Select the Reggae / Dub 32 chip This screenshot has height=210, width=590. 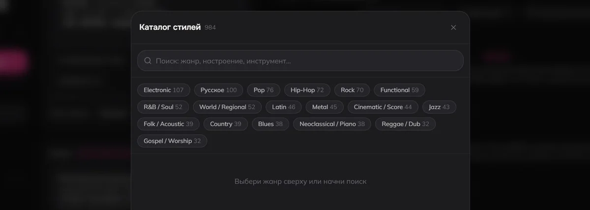click(406, 124)
